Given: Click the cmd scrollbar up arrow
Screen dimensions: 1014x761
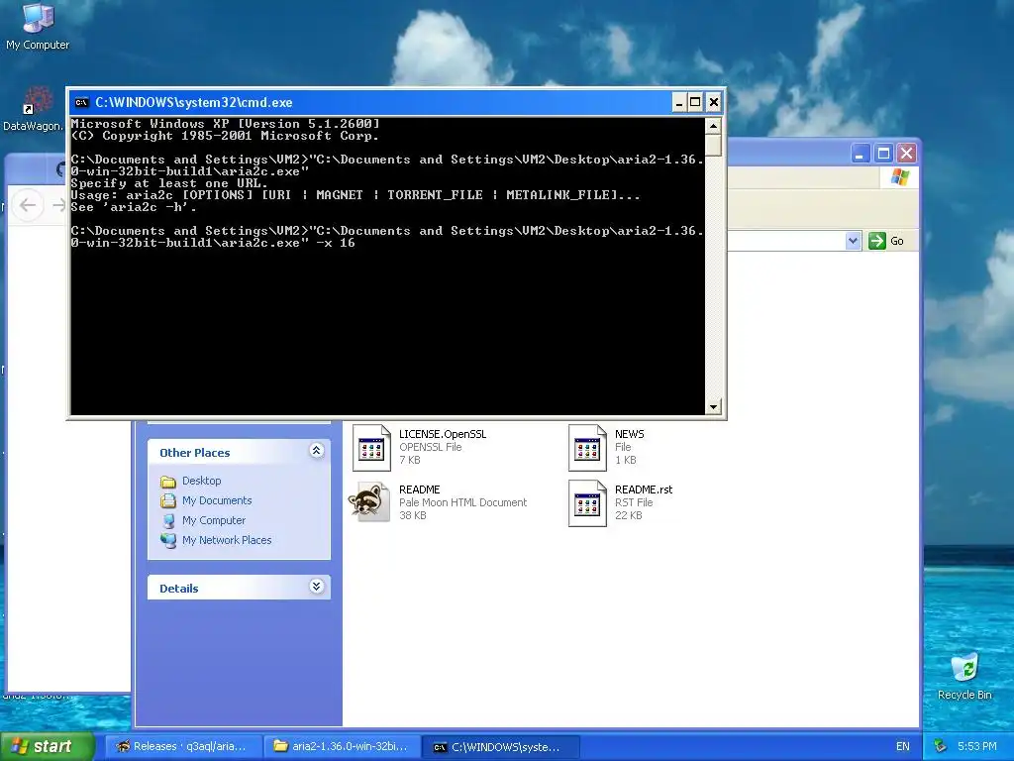Looking at the screenshot, I should [x=713, y=126].
